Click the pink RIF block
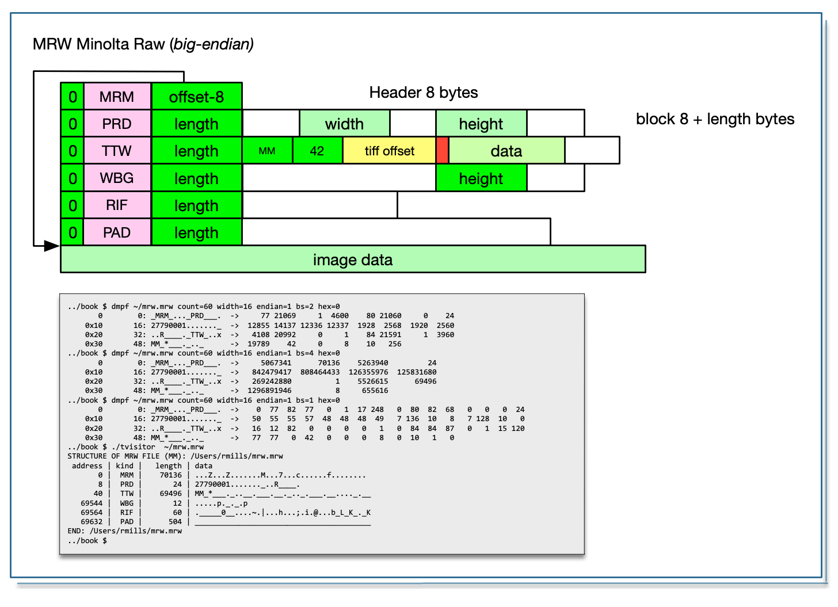 pos(117,205)
